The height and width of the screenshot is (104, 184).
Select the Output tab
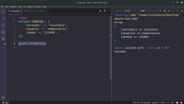point(128,11)
